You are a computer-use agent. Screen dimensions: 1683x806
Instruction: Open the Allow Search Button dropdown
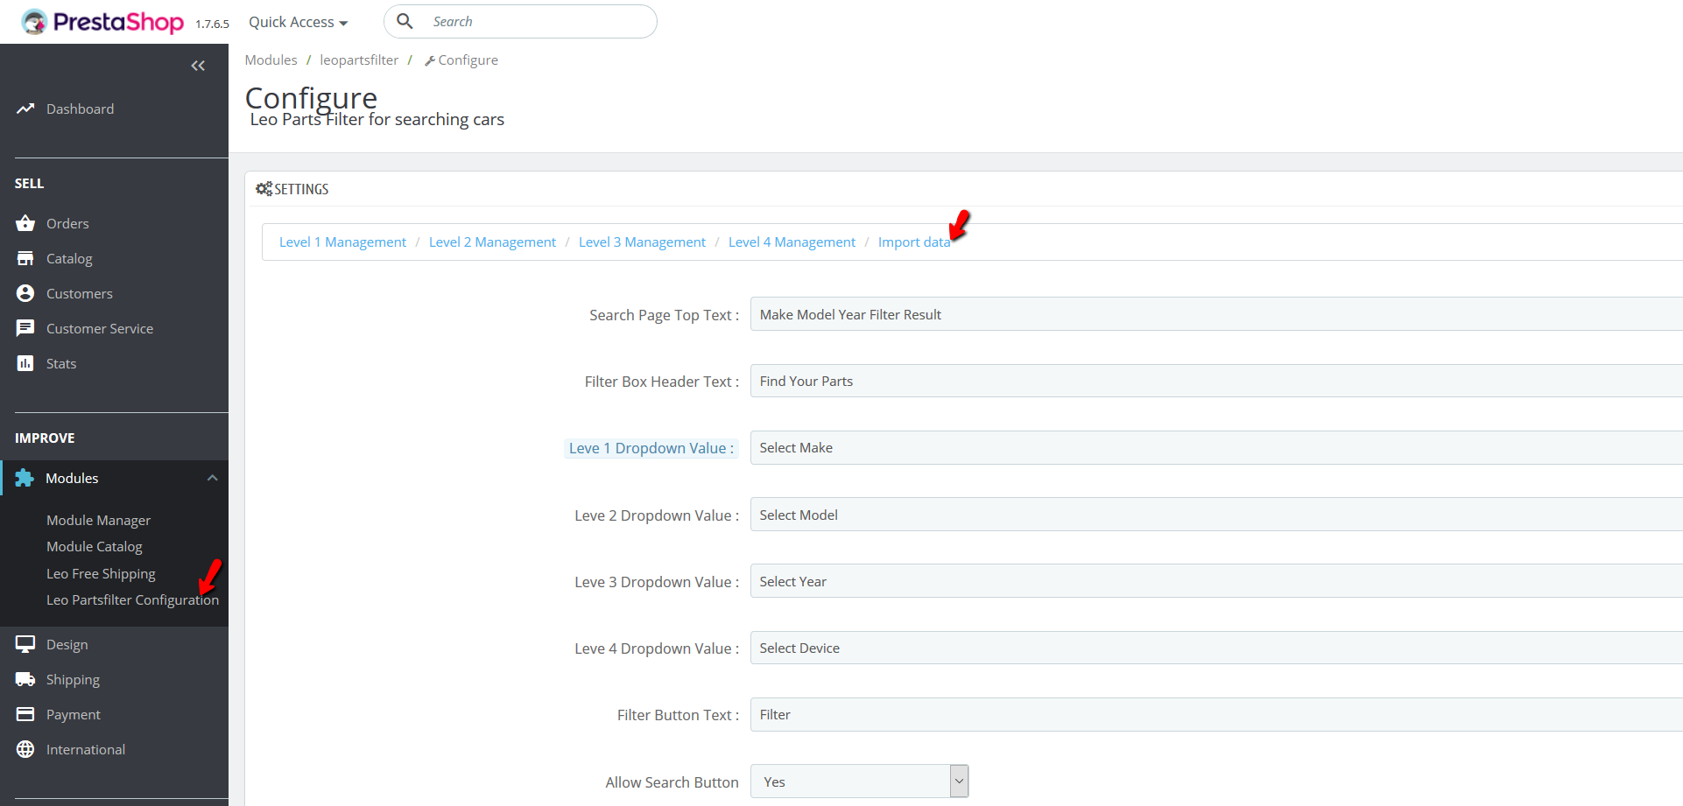tap(860, 781)
